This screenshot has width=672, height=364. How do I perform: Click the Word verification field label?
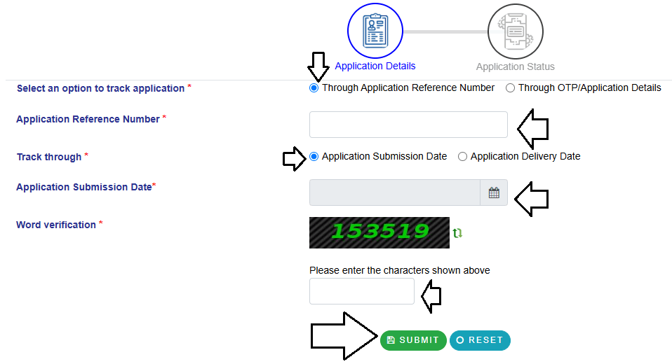point(56,225)
